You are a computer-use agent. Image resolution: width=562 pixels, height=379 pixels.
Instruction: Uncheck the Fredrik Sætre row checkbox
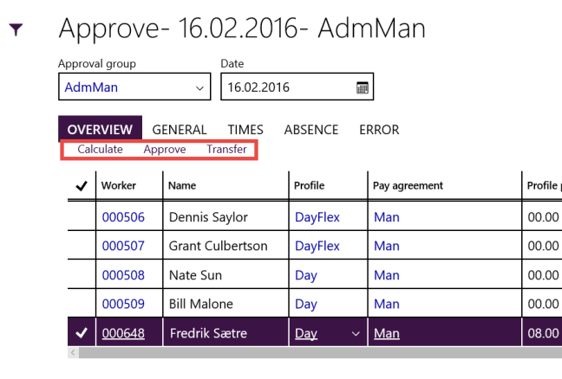82,333
